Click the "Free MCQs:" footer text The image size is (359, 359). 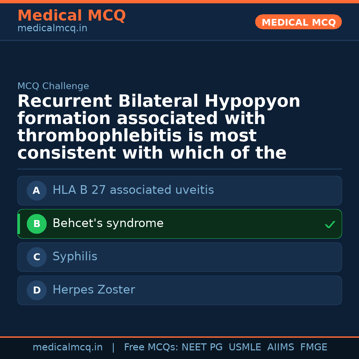[x=151, y=347]
